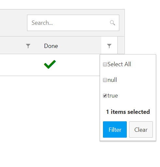Screen dimensions: 160x167
Task: Click the Done column header label
Action: point(51,46)
